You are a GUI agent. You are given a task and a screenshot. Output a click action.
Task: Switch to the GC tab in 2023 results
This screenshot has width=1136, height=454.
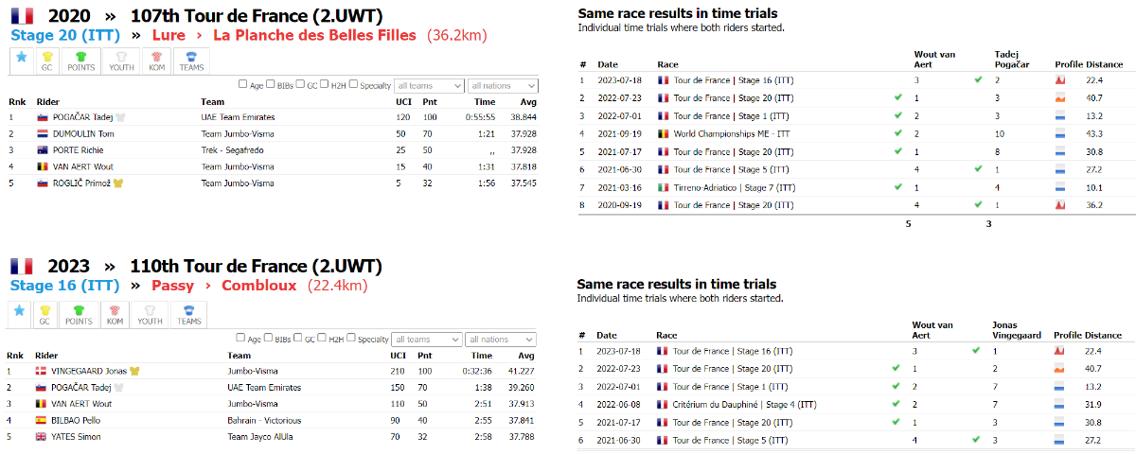[x=46, y=314]
